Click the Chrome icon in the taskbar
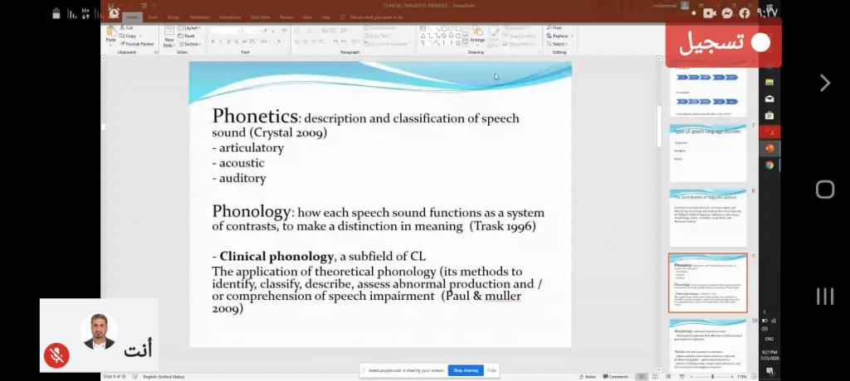The image size is (850, 381). [769, 165]
